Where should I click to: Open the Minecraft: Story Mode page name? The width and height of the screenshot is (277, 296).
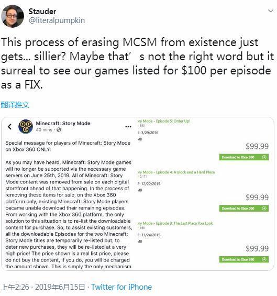pos(63,123)
